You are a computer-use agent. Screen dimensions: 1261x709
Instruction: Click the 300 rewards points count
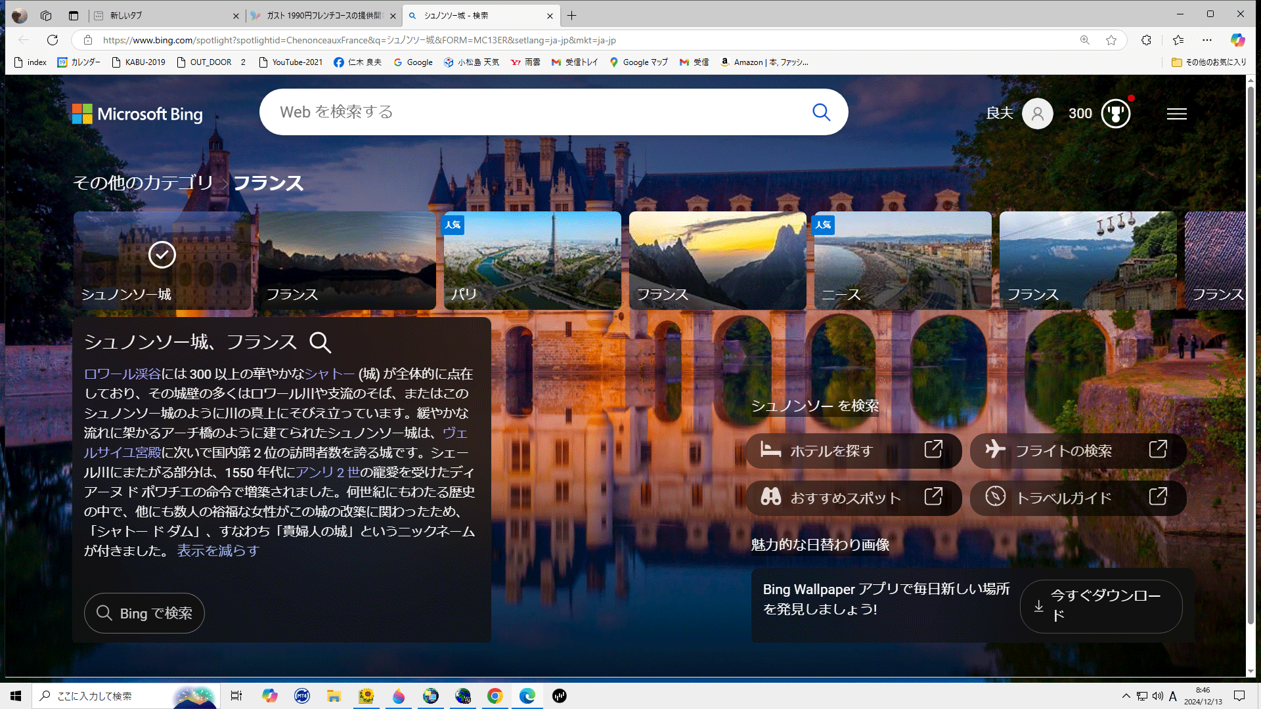coord(1080,114)
